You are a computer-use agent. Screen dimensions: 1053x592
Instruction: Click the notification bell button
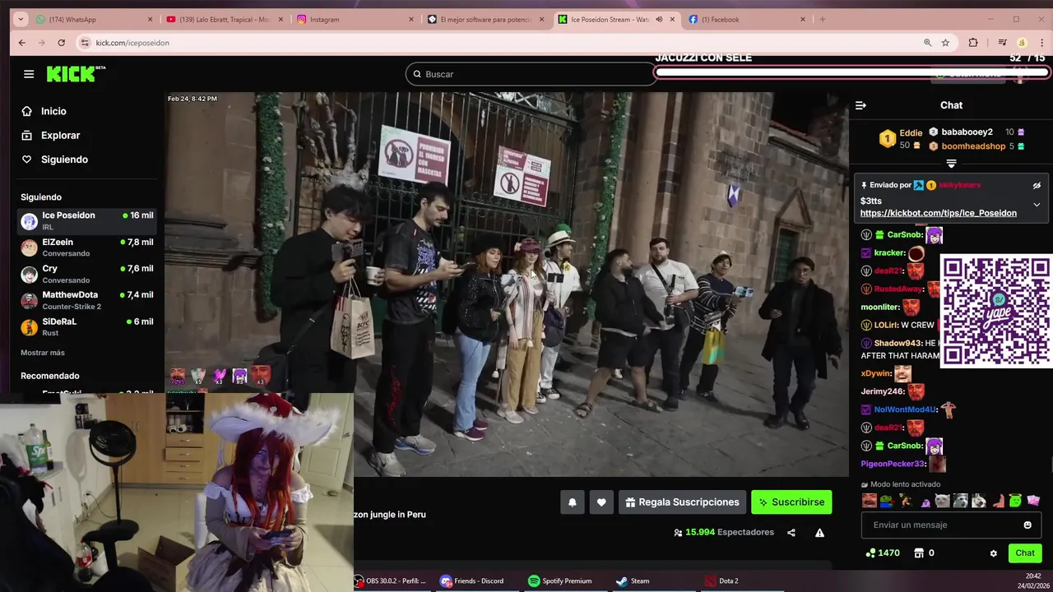573,502
